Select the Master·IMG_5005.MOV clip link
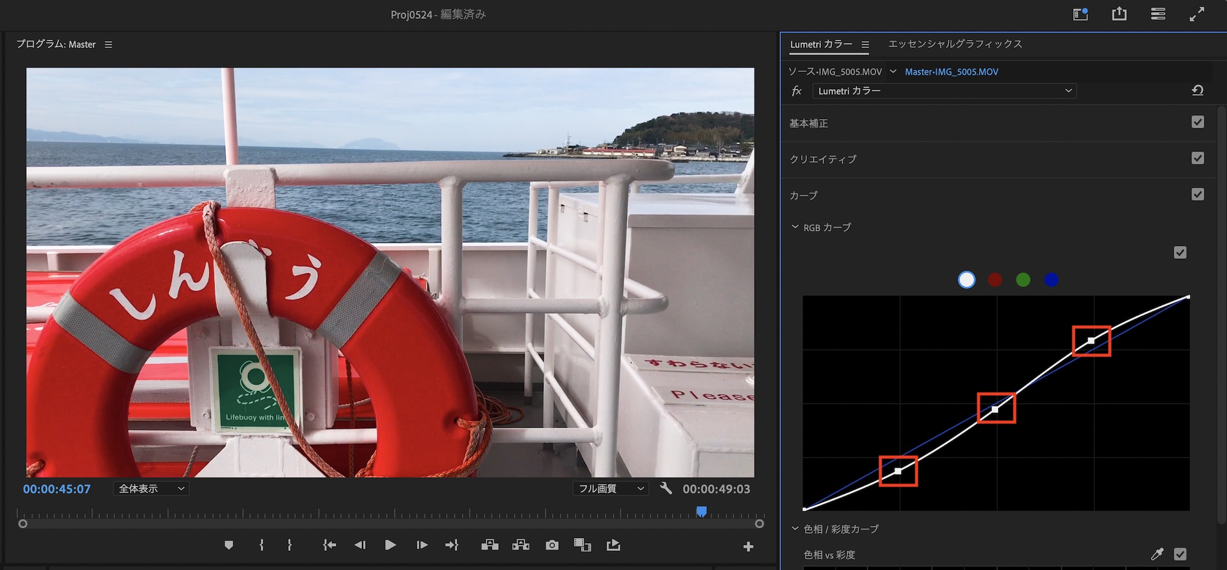The width and height of the screenshot is (1227, 570). click(x=951, y=72)
